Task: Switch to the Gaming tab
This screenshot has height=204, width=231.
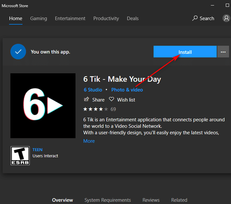Action: (x=38, y=18)
